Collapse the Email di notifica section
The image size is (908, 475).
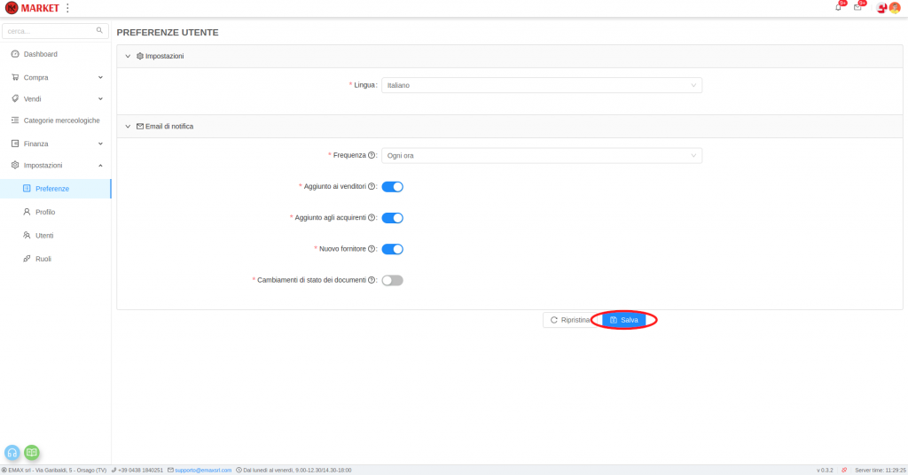(x=128, y=127)
